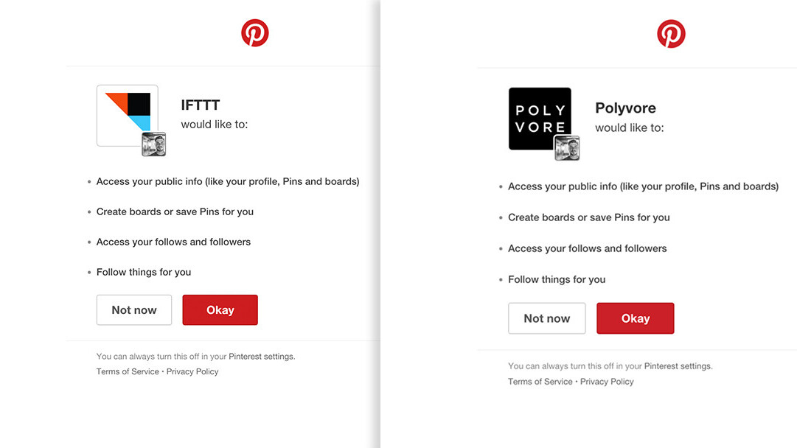This screenshot has width=797, height=448.
Task: Decline Polyvore access with Not now
Action: (546, 318)
